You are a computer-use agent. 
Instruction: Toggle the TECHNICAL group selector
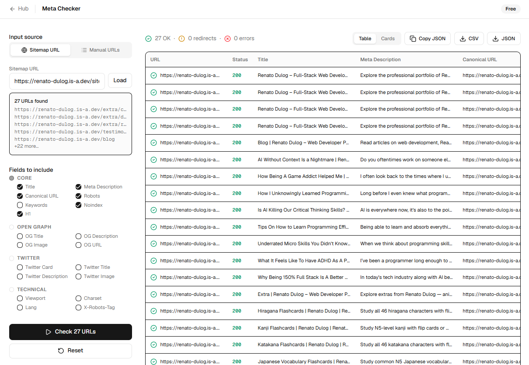pyautogui.click(x=12, y=289)
